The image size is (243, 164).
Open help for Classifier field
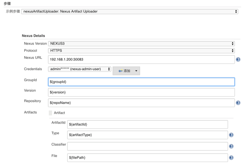click(x=231, y=146)
